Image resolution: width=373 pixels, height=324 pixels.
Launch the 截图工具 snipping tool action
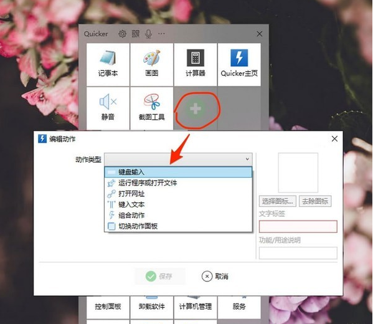click(152, 108)
